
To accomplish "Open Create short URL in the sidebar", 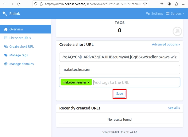I will tap(26, 46).
